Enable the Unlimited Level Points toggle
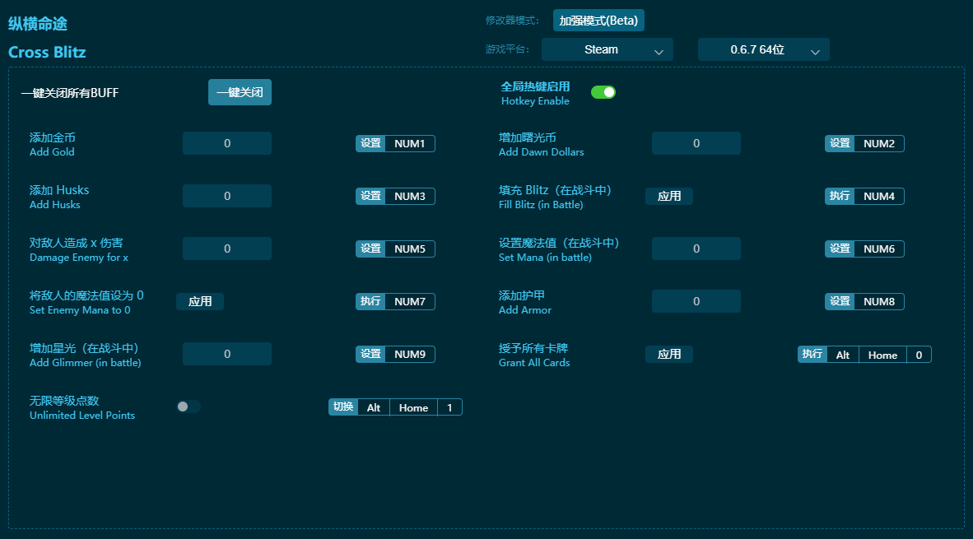This screenshot has height=539, width=973. [x=188, y=407]
